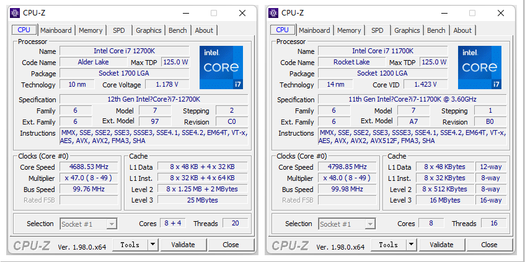Click the Bus Speed value 99.76 MHz
Screen dimensions: 525x262
pos(89,189)
